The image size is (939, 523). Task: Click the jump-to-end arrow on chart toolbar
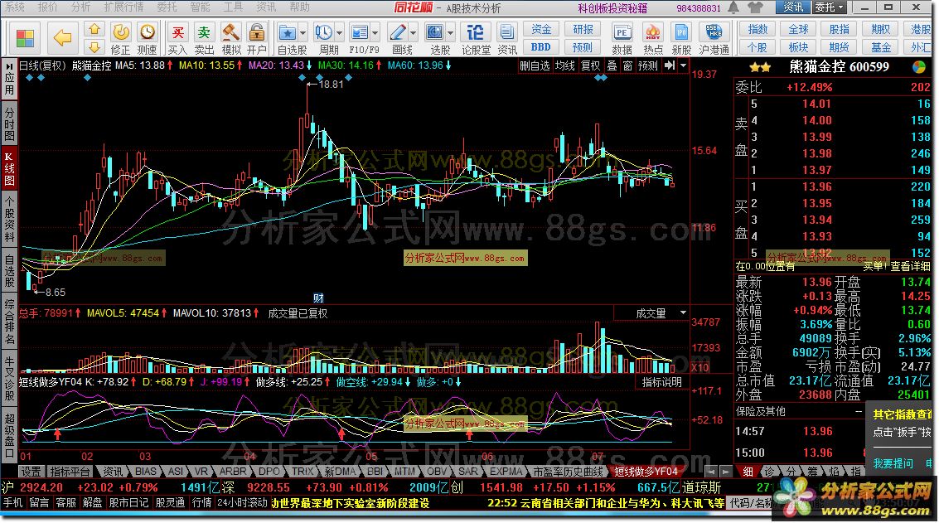click(670, 65)
